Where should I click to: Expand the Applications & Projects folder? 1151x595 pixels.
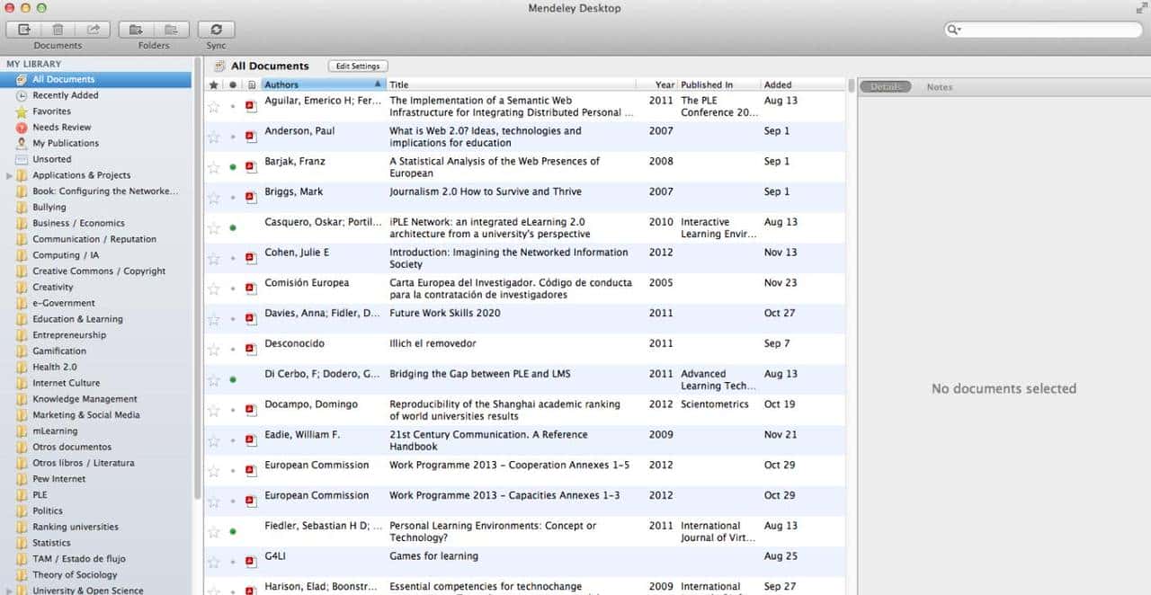coord(9,175)
